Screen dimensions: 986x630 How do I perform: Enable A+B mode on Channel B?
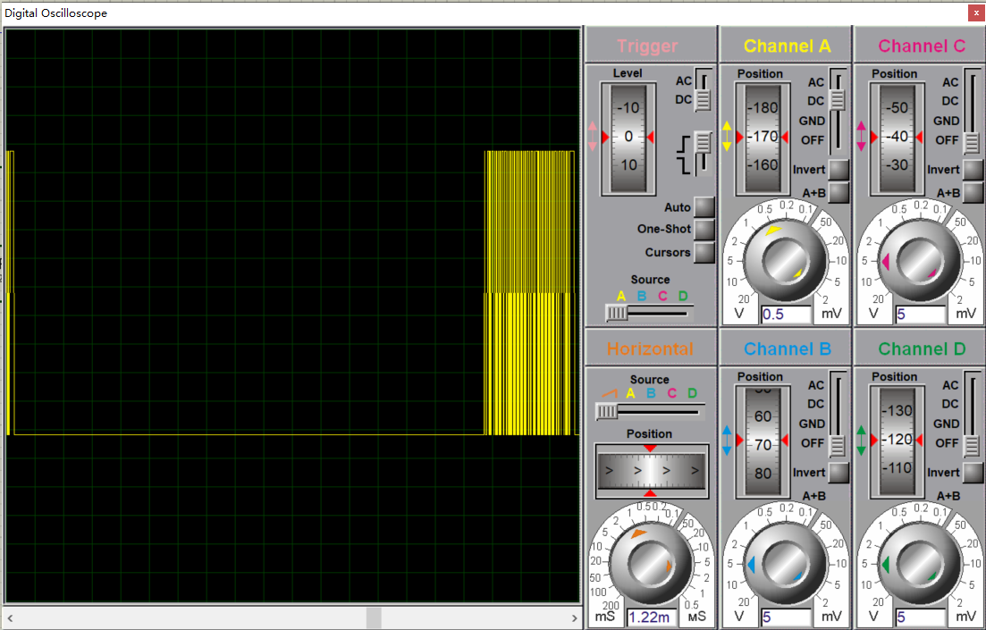click(x=837, y=494)
